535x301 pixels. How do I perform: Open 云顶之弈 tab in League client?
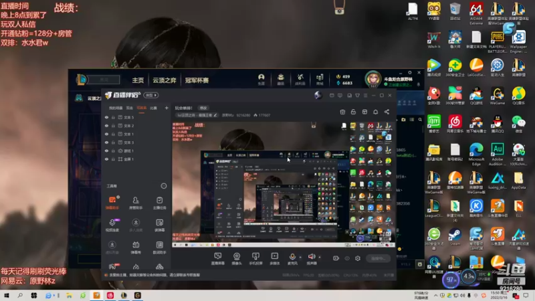click(x=165, y=80)
